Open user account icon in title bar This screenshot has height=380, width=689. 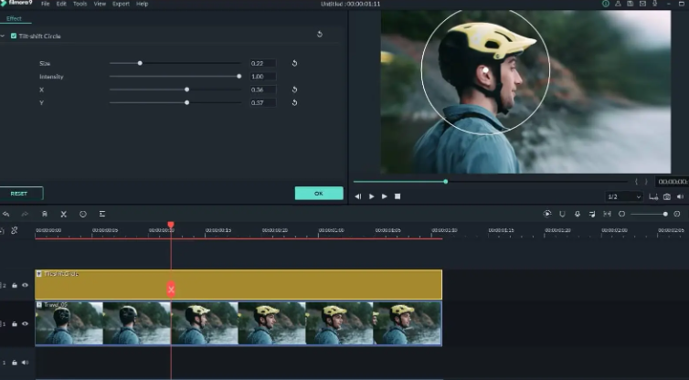(x=618, y=4)
